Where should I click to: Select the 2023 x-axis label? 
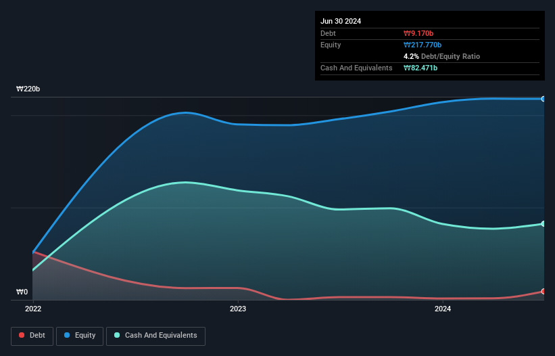(238, 309)
